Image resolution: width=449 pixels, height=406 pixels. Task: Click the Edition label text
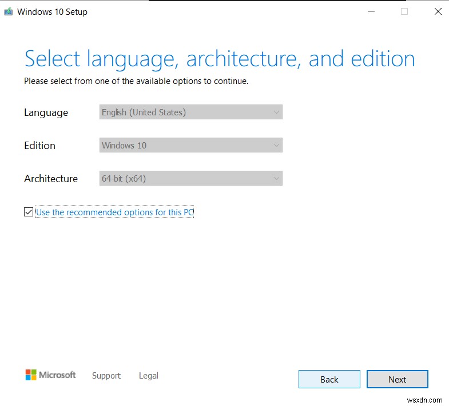coord(40,146)
